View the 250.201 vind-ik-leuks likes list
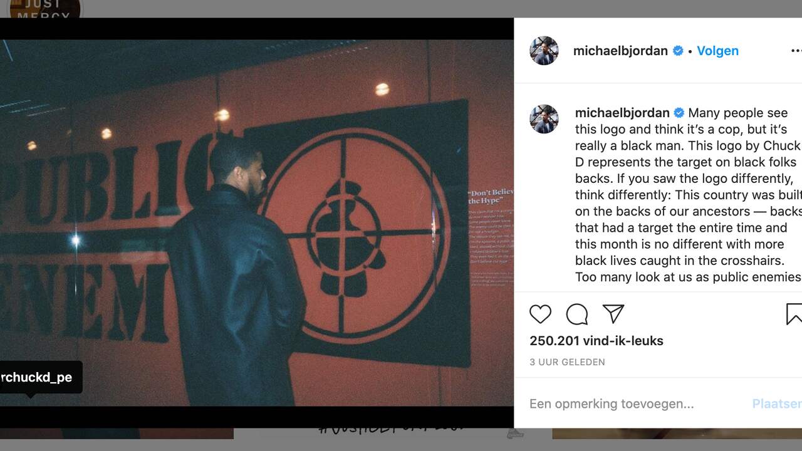Screen dimensions: 802x451 coord(596,341)
